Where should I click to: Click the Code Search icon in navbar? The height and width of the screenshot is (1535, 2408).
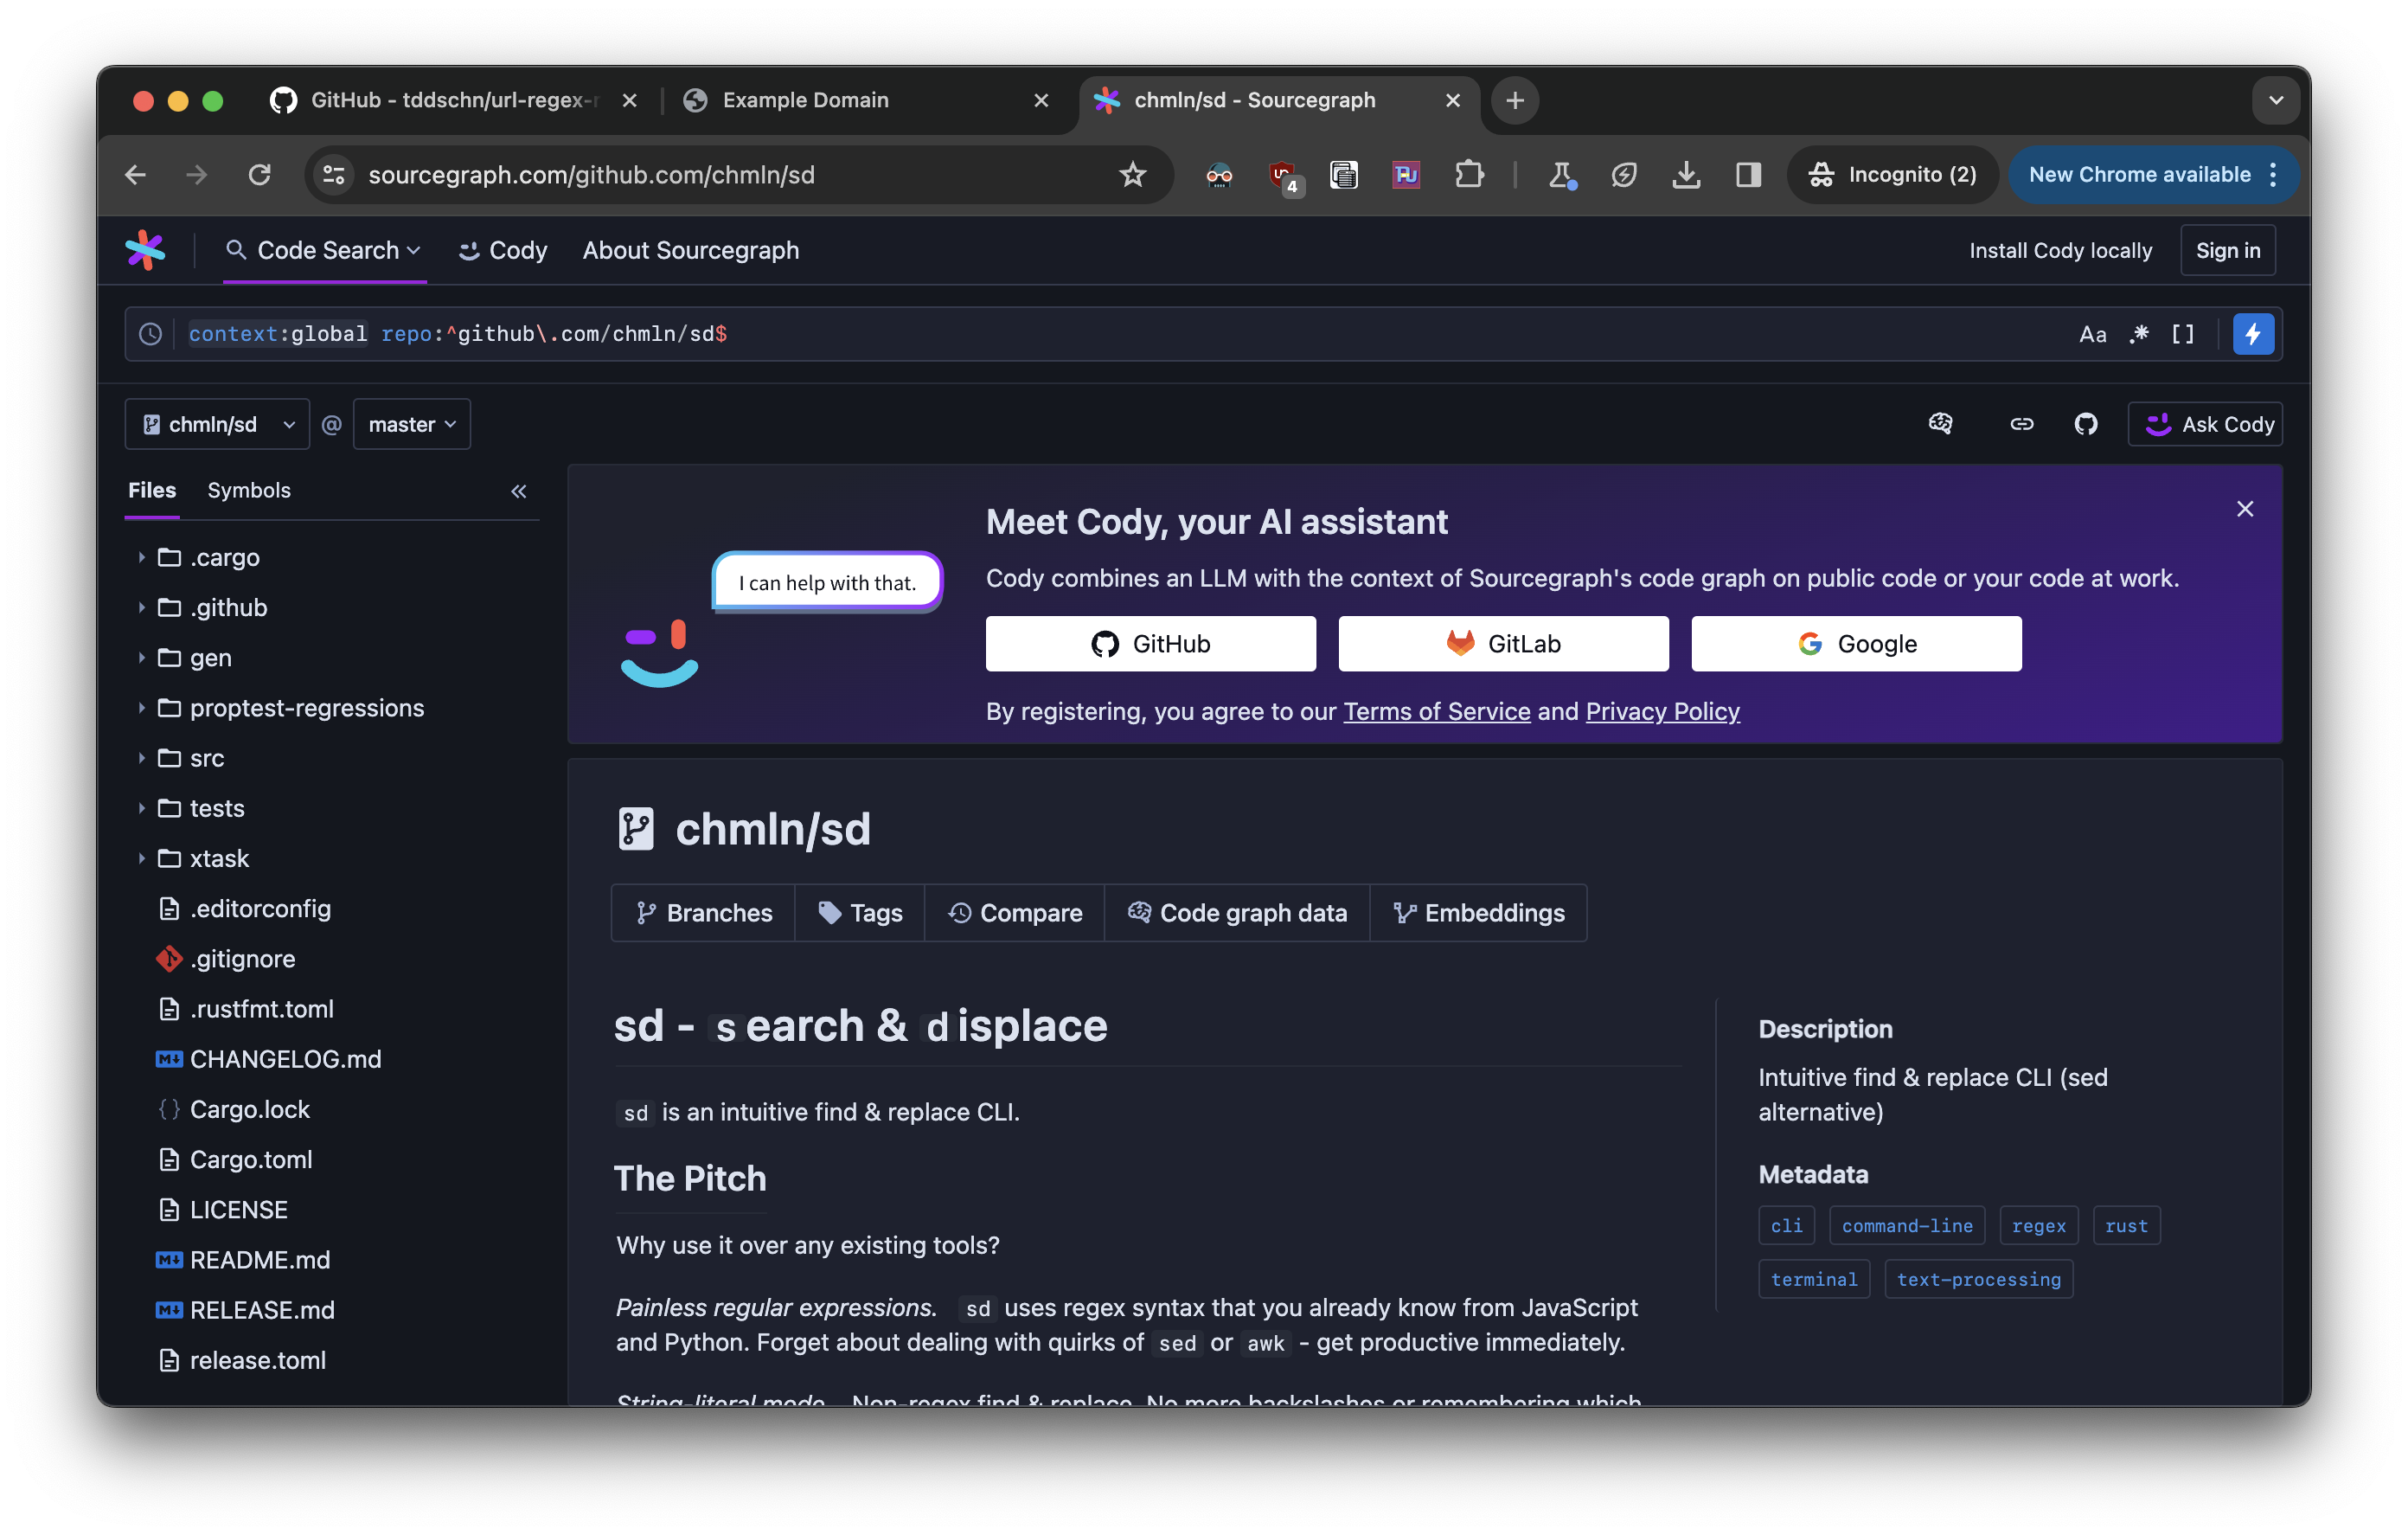tap(235, 247)
